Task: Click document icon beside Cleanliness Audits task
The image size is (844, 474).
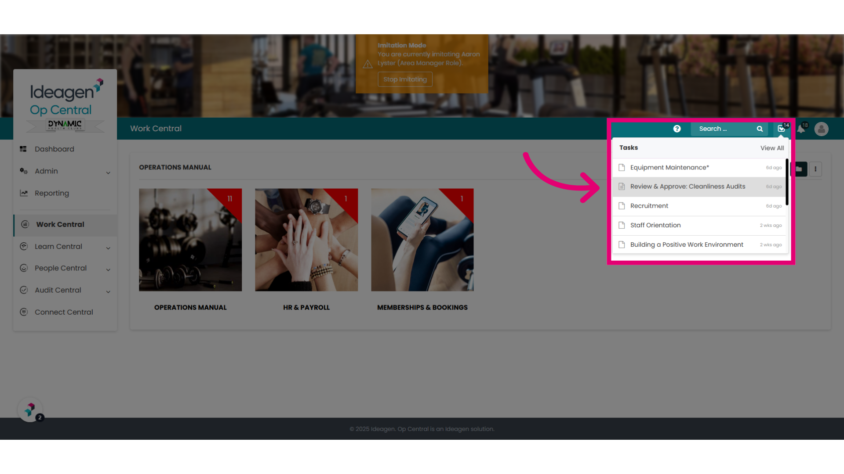Action: click(622, 187)
